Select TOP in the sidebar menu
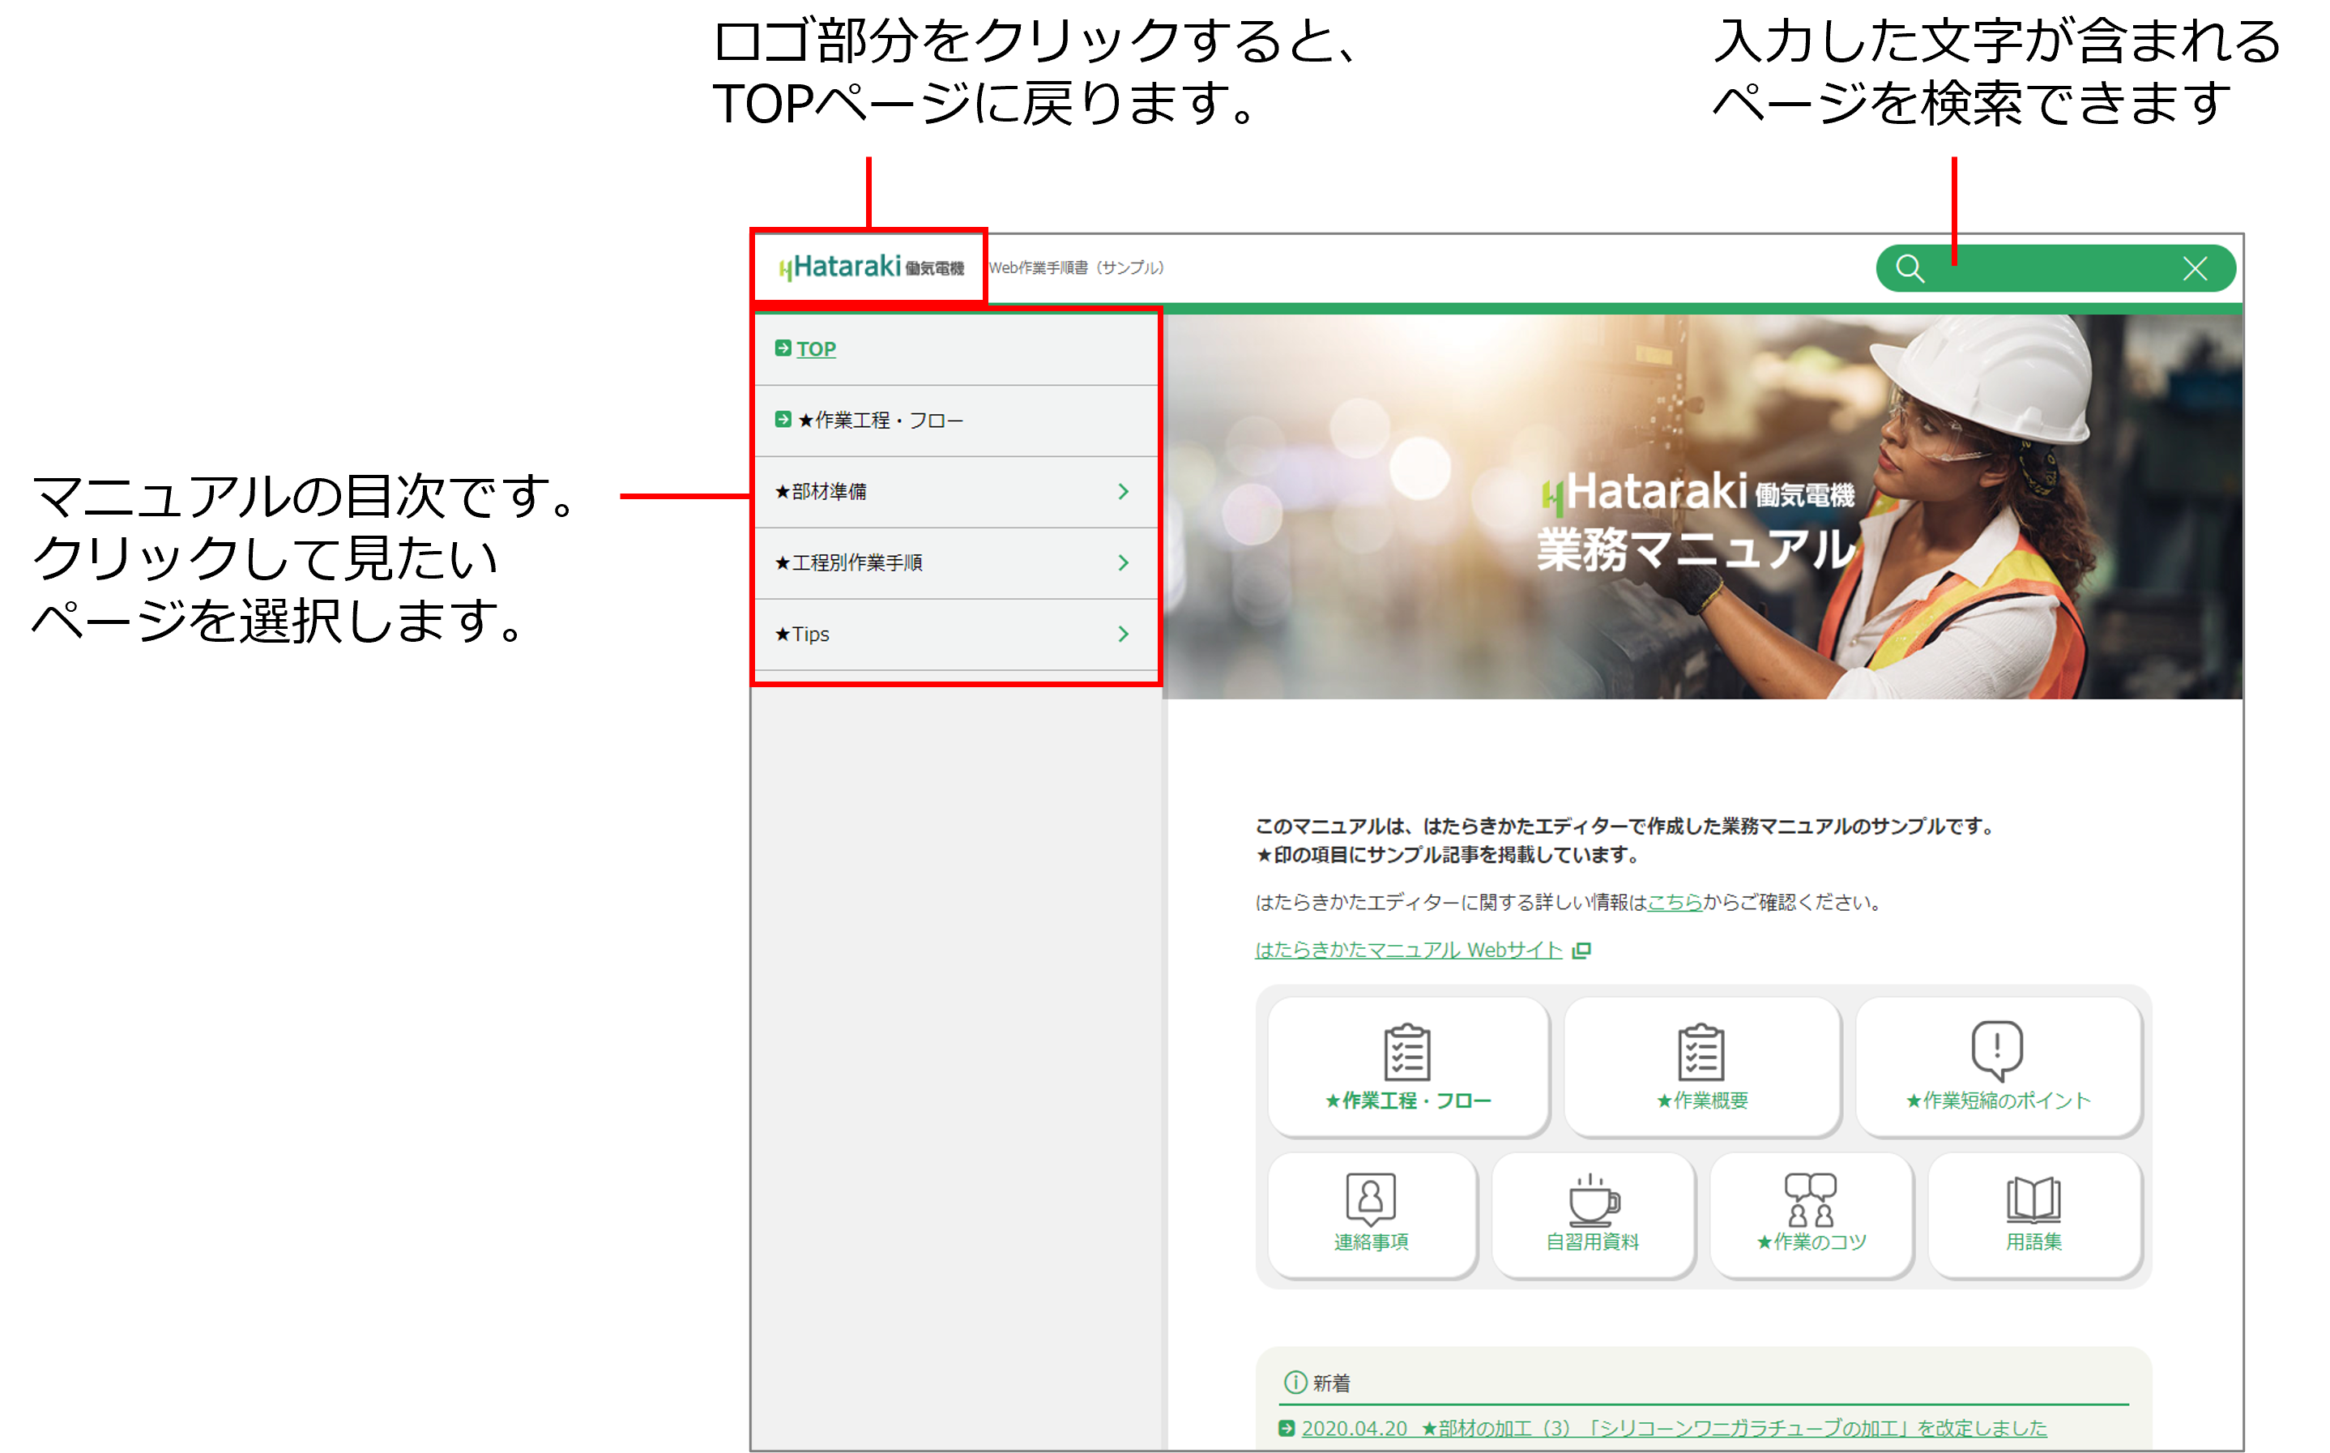 [815, 348]
